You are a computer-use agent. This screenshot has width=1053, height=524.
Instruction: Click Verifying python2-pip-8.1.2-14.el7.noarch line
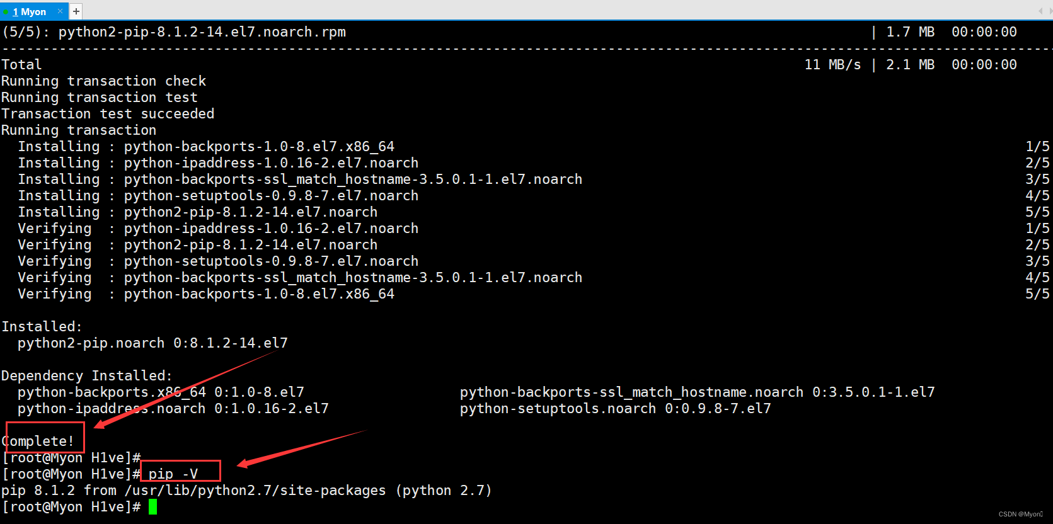point(198,245)
